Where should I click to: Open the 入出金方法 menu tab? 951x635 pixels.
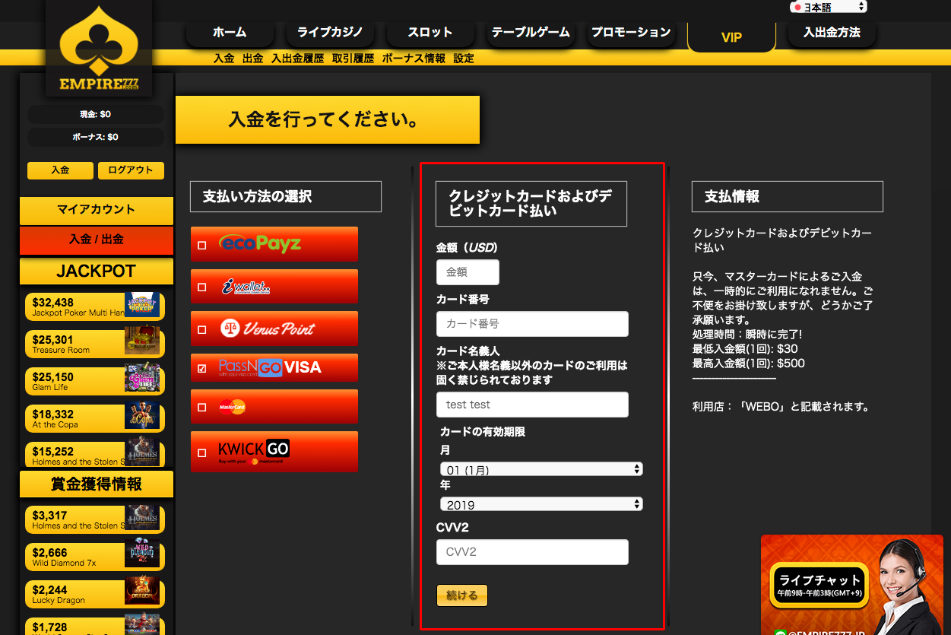coord(832,33)
